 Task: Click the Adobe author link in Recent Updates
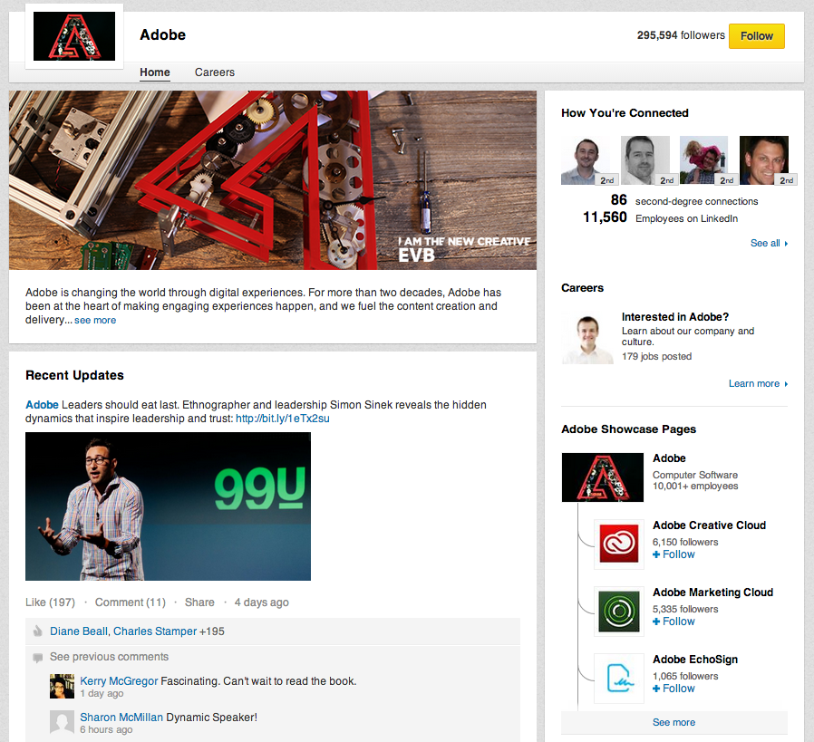click(x=42, y=405)
